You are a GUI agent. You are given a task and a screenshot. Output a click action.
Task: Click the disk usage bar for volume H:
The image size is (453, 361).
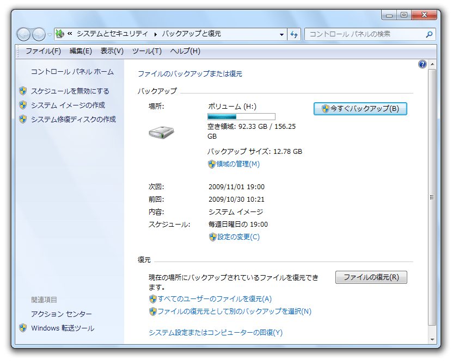coord(241,116)
